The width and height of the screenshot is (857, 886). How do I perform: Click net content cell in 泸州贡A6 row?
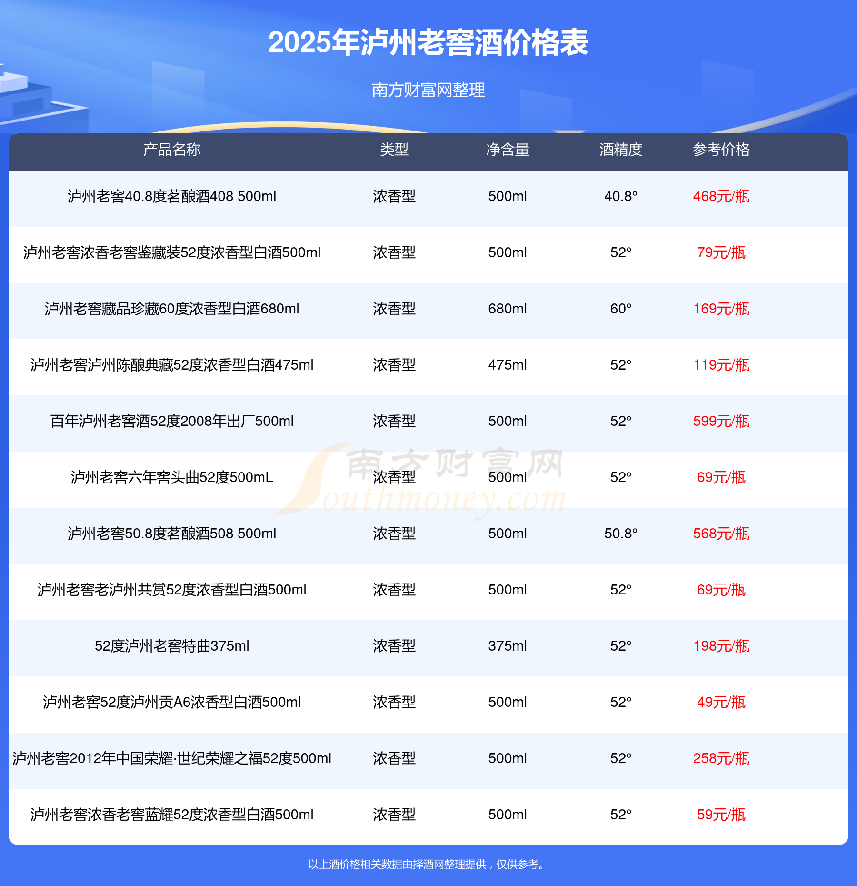click(508, 702)
